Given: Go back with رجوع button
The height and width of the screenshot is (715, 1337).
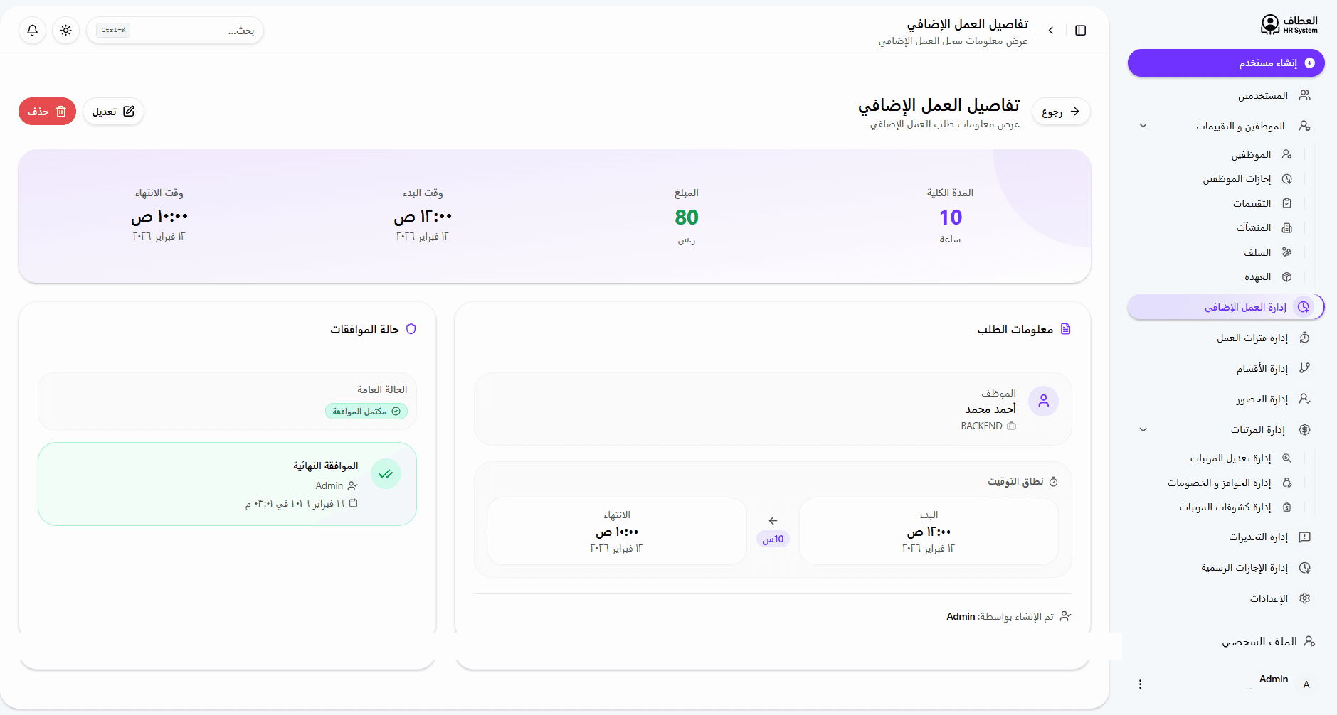Looking at the screenshot, I should [x=1060, y=112].
